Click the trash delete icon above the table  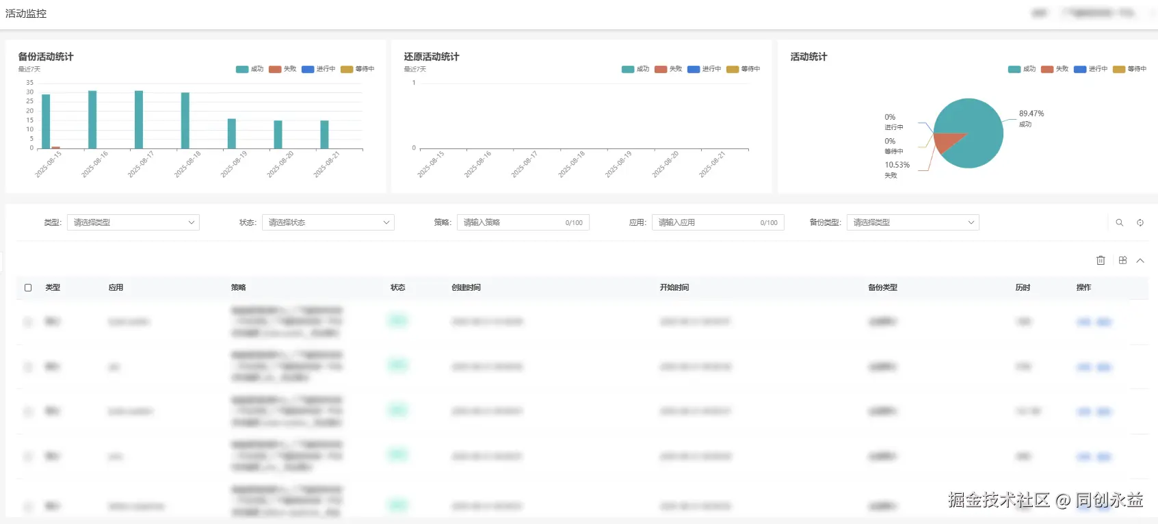1101,260
